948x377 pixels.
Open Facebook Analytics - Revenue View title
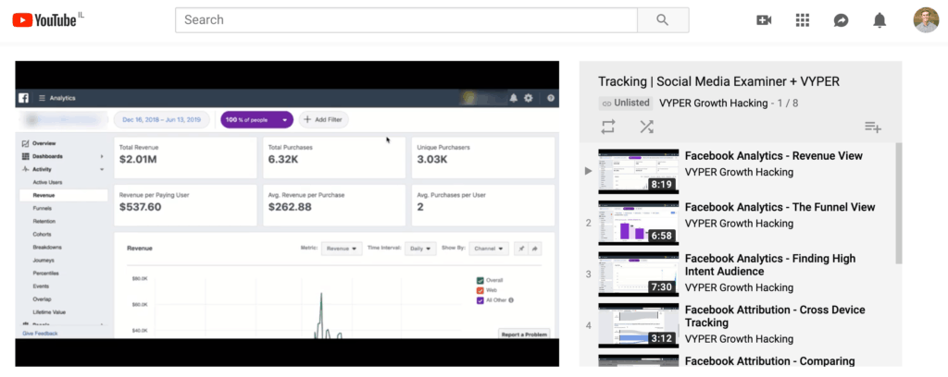tap(773, 155)
